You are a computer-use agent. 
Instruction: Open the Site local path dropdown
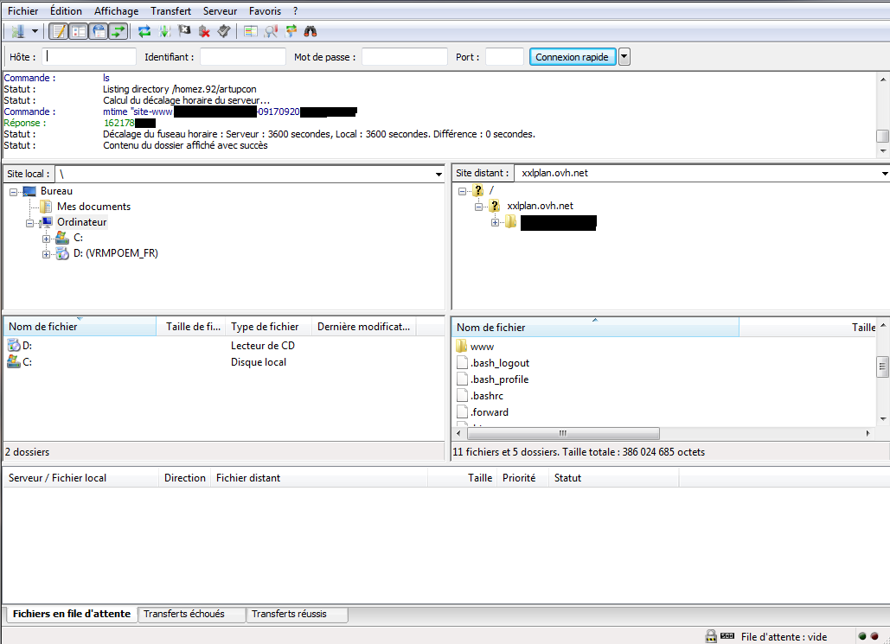(x=439, y=175)
